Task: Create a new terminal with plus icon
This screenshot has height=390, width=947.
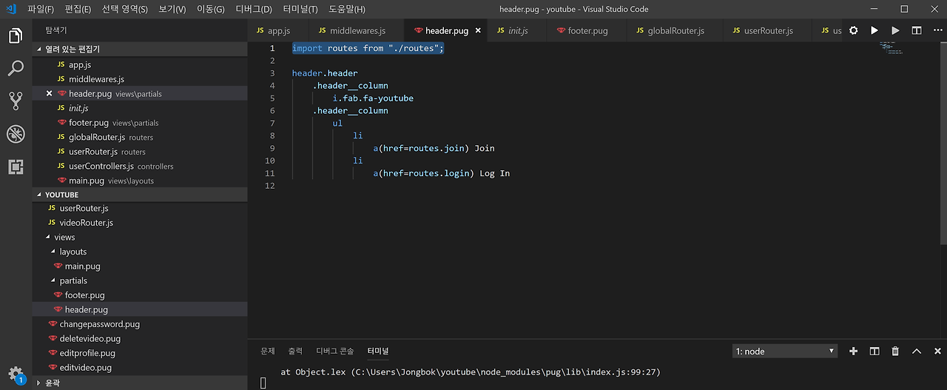Action: (853, 351)
